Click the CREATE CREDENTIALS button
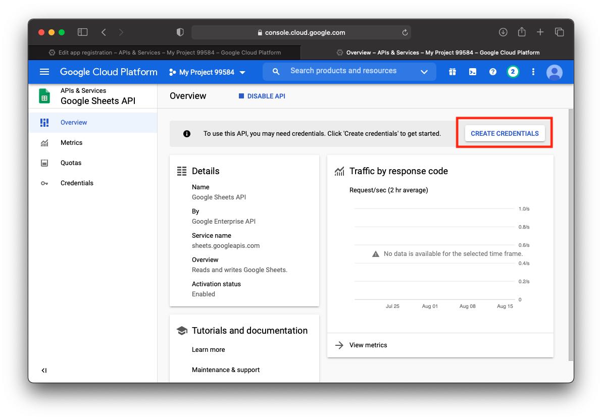 (x=505, y=134)
